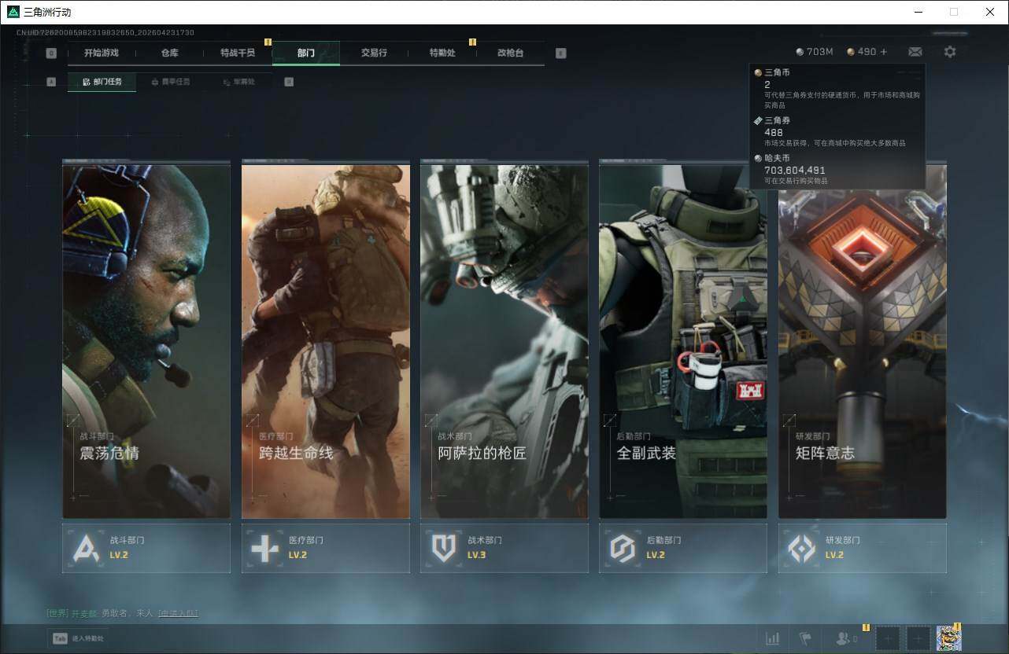Click the 战斗部门 LV.2 emblem icon
This screenshot has width=1009, height=654.
point(86,548)
